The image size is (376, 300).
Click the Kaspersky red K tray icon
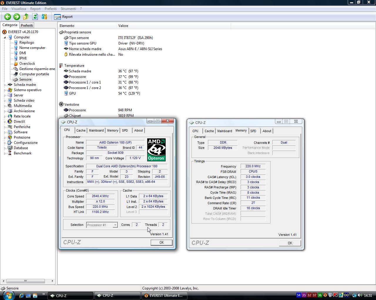tap(335, 295)
